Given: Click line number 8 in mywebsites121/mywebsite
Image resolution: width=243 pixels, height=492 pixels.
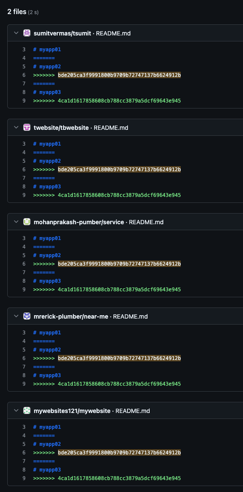Looking at the screenshot, I should coord(24,470).
